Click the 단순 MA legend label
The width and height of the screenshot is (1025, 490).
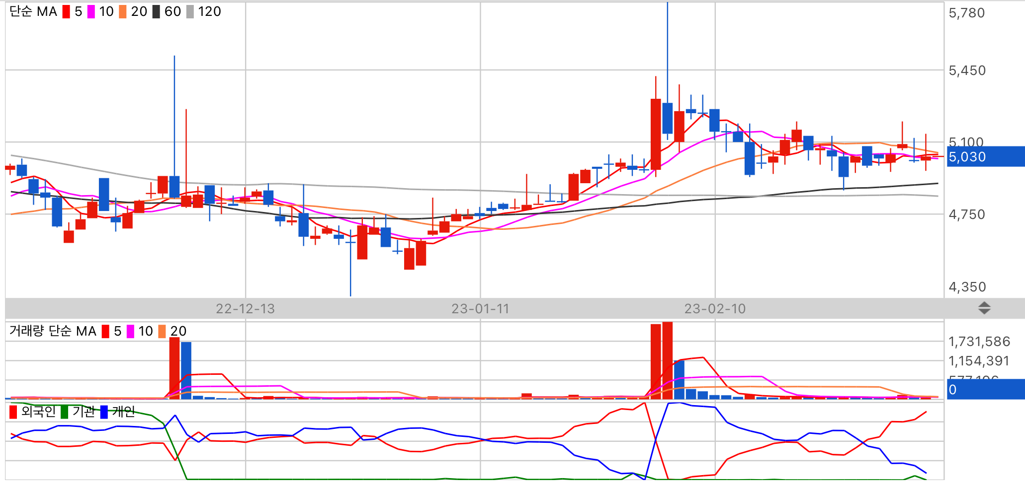click(x=33, y=11)
